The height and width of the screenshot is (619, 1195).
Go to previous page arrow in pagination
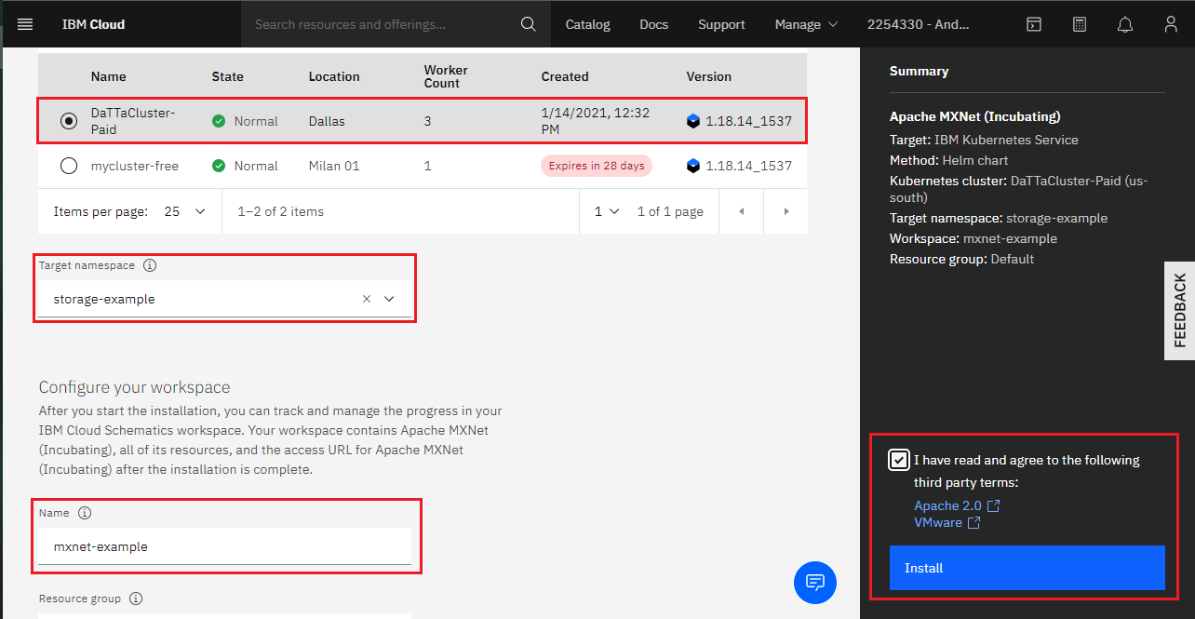[742, 211]
